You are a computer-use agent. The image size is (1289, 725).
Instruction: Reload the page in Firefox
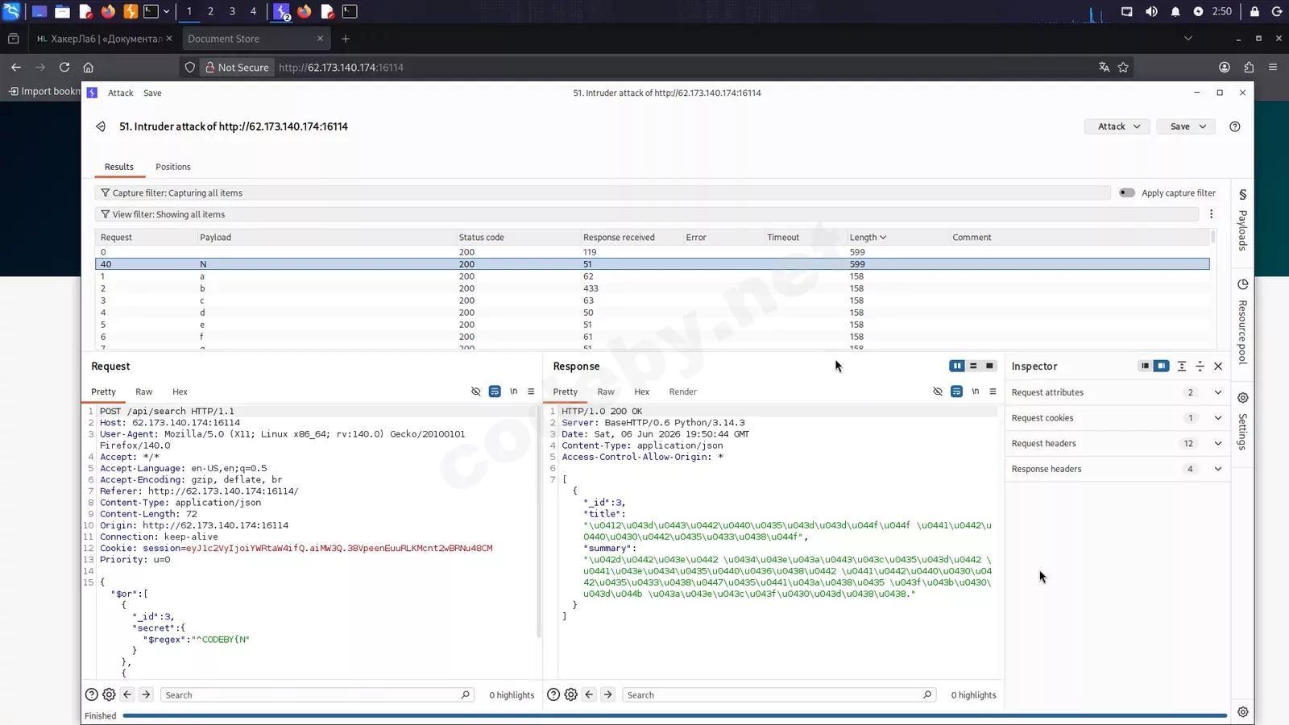[x=64, y=68]
